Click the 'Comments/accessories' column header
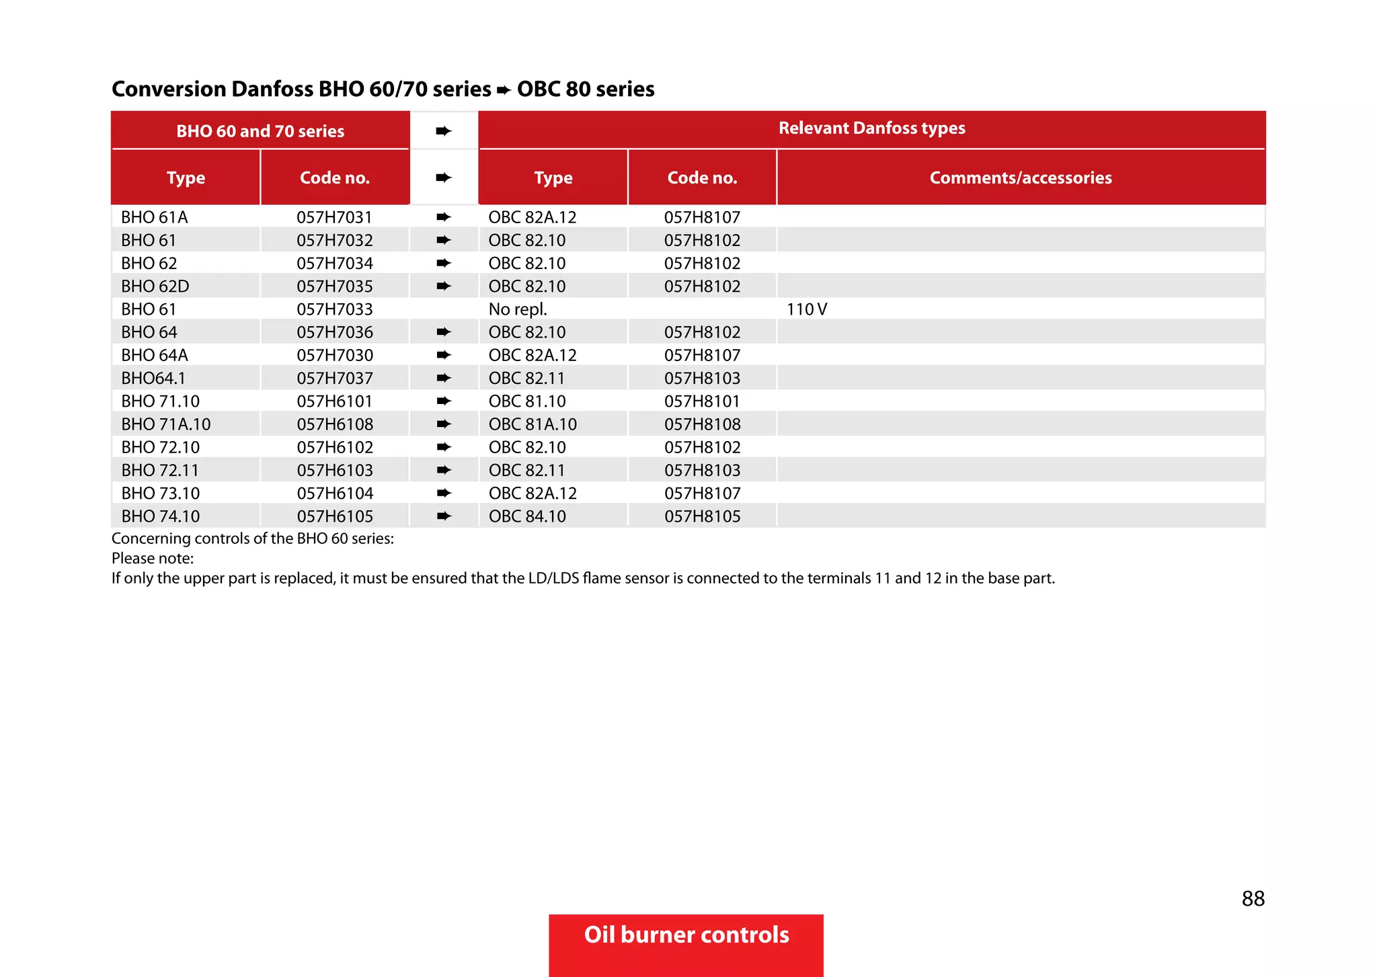The width and height of the screenshot is (1377, 977). [x=1021, y=178]
